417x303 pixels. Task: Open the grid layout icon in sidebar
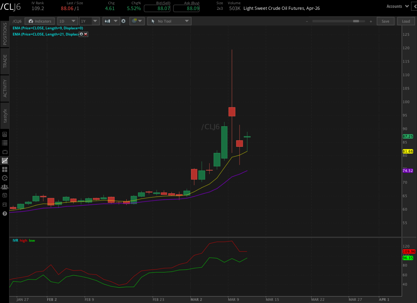(x=5, y=169)
